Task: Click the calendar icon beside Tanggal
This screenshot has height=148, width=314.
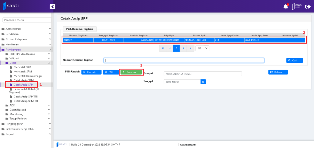Action: tap(203, 82)
